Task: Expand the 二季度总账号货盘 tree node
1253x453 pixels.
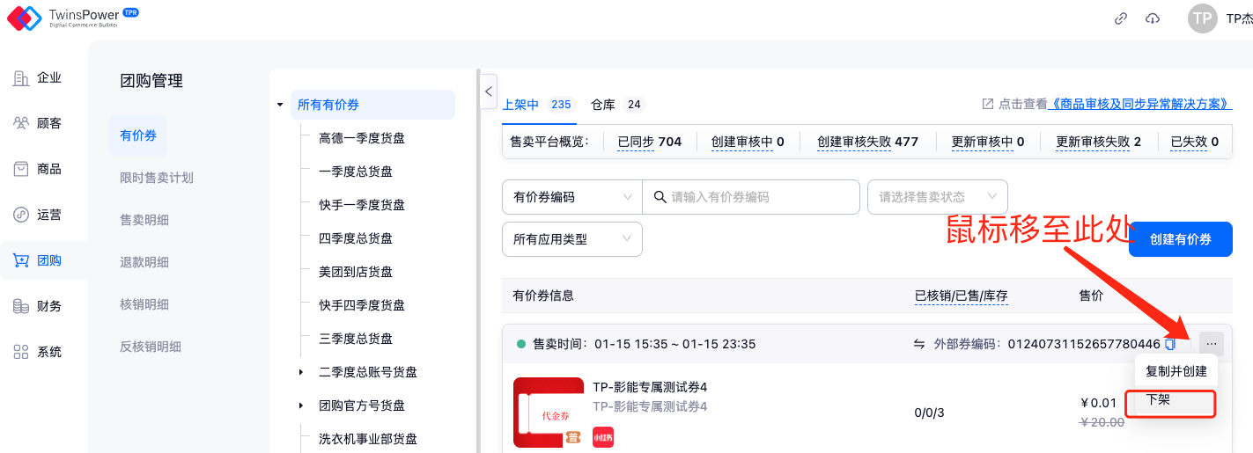Action: click(302, 372)
